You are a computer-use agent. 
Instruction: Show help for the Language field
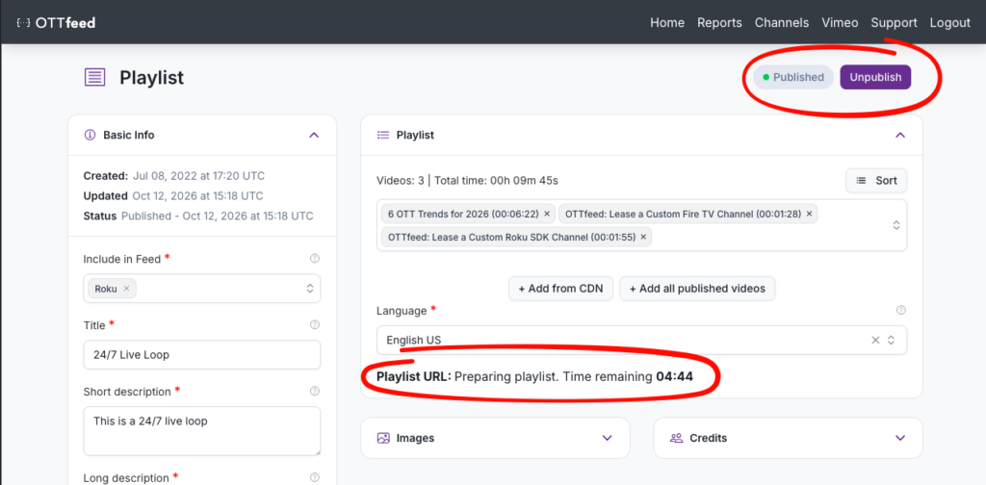click(900, 311)
